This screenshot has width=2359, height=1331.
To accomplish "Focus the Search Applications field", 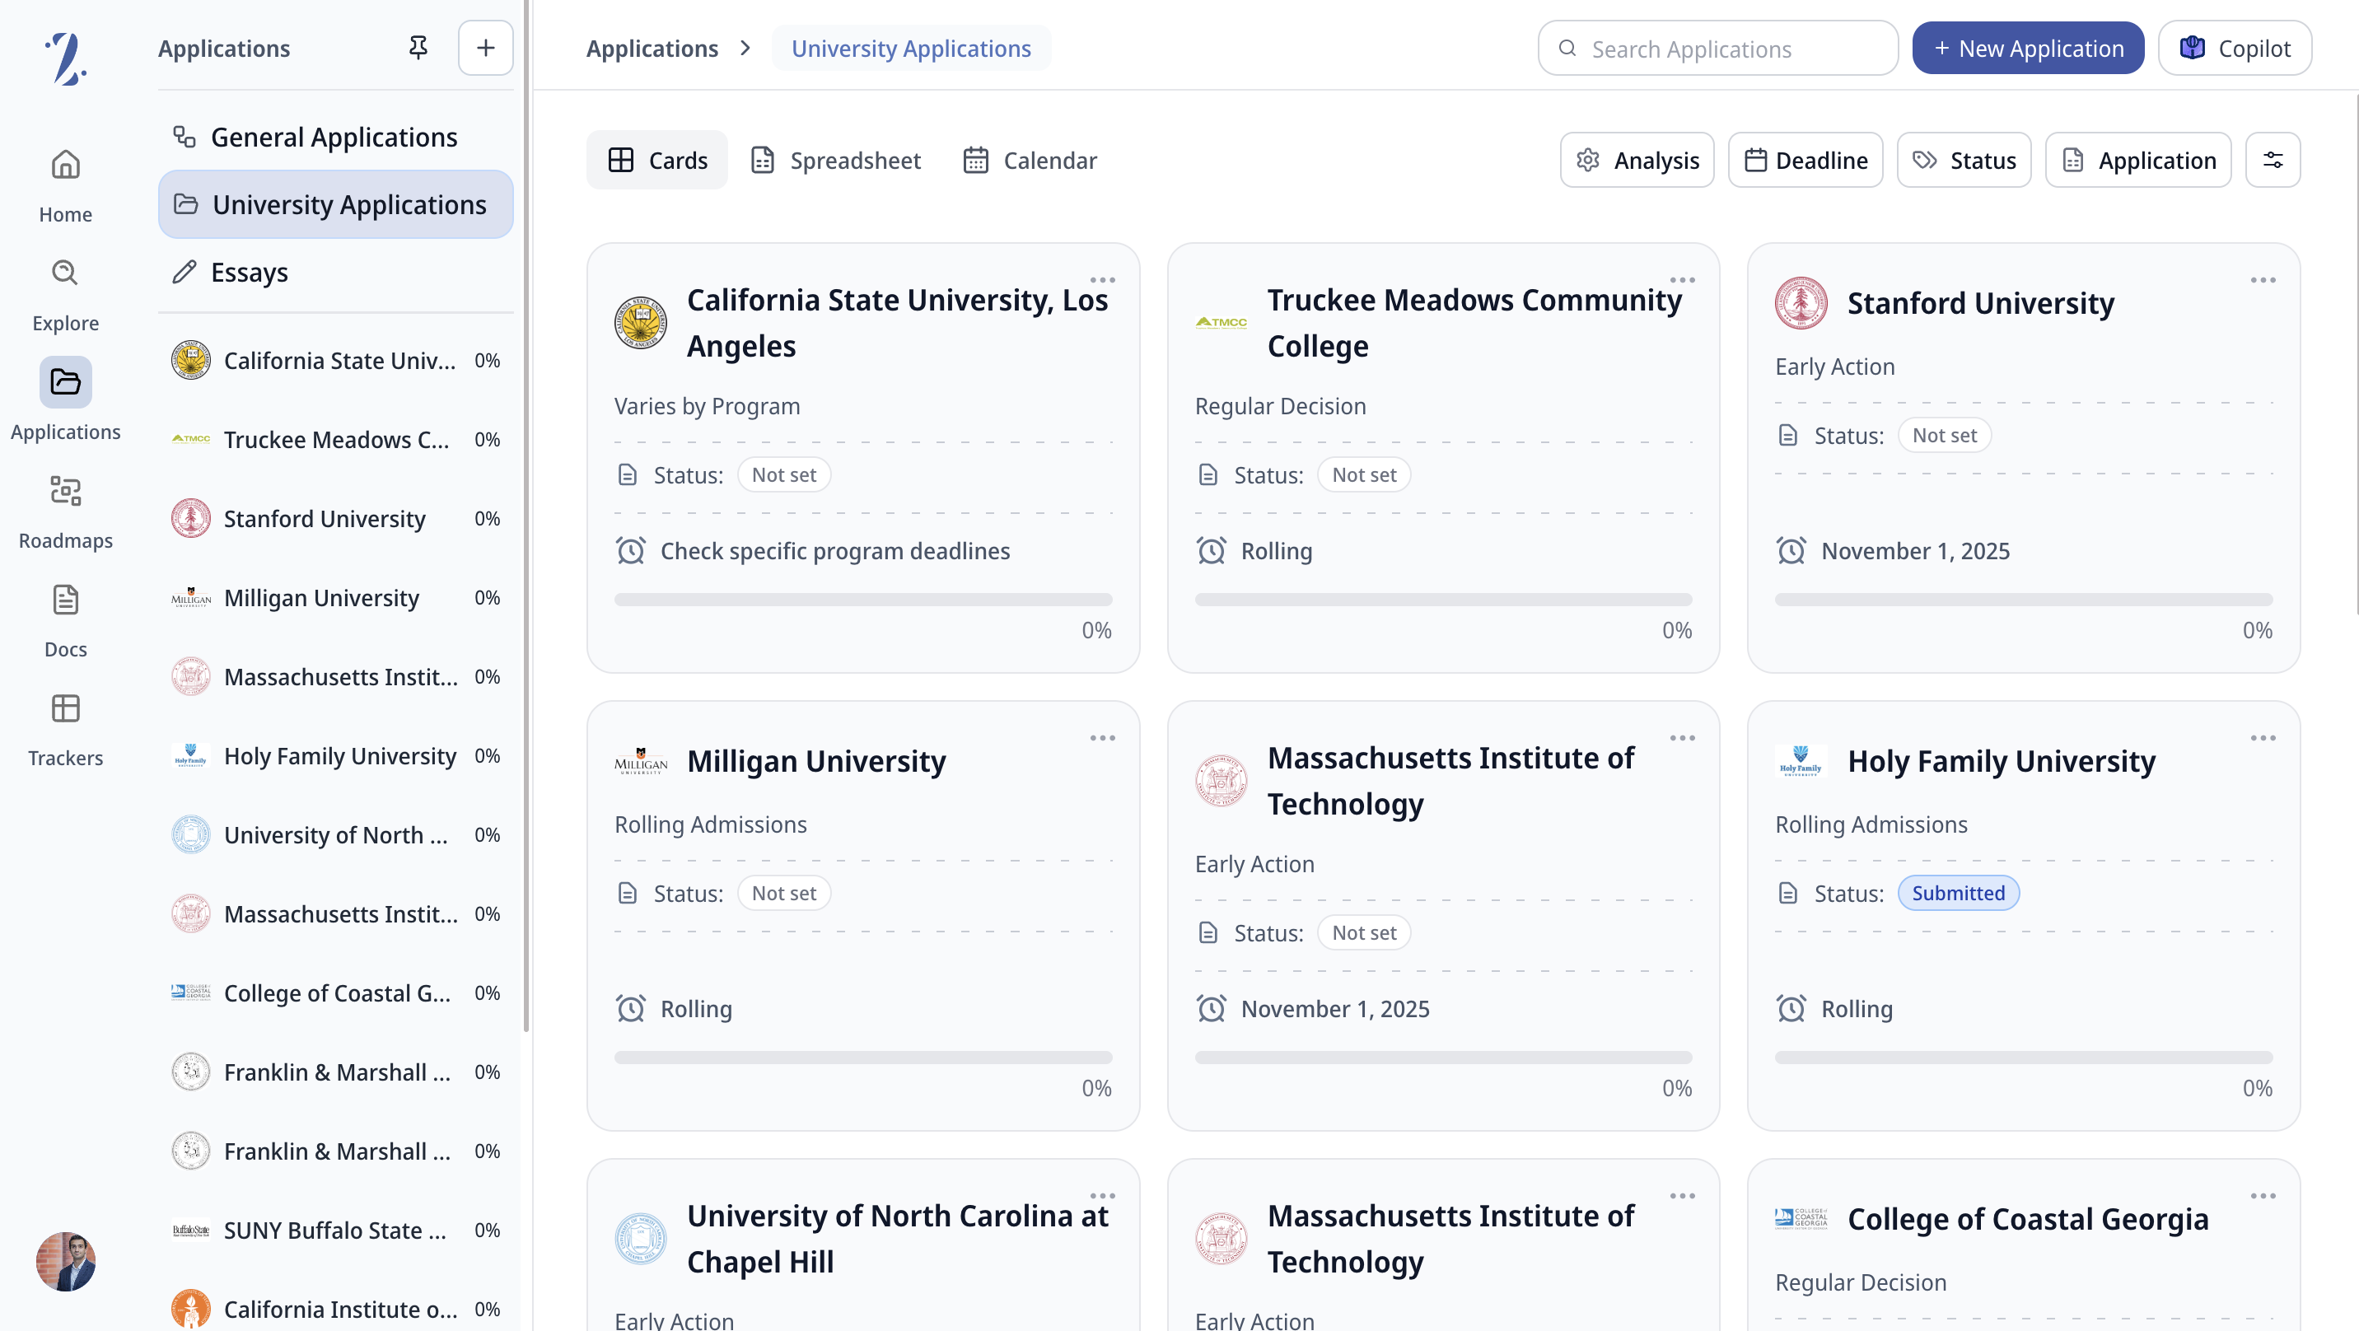I will [1717, 49].
